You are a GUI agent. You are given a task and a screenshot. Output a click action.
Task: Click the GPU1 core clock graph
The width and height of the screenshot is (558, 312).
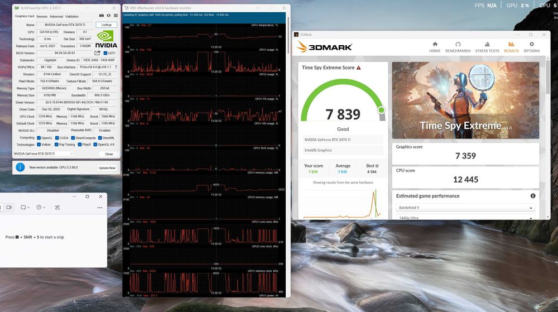pos(204,233)
